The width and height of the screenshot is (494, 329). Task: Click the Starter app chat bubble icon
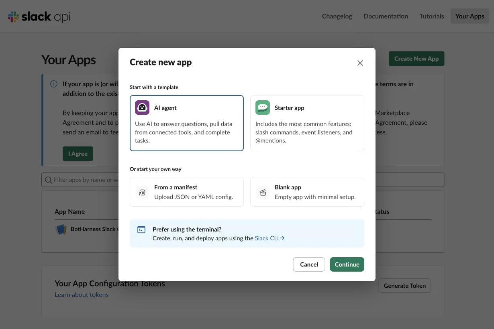pos(263,108)
